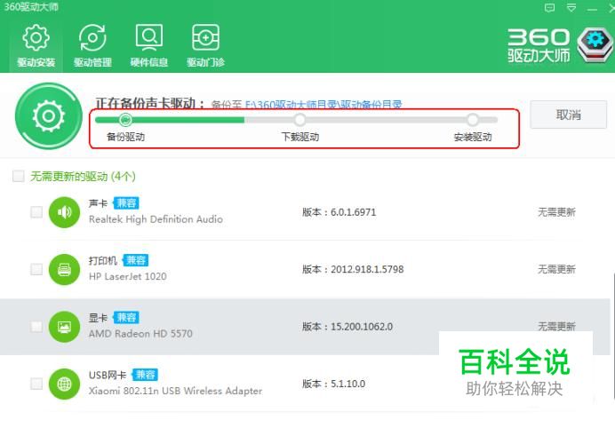Open the 驱动安装 tab
Viewport: 615px width, 428px height.
[x=36, y=45]
